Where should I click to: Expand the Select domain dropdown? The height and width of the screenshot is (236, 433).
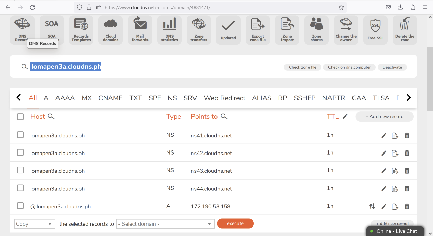[165, 223]
